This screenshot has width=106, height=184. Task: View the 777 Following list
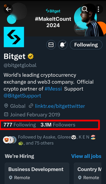coord(20,125)
